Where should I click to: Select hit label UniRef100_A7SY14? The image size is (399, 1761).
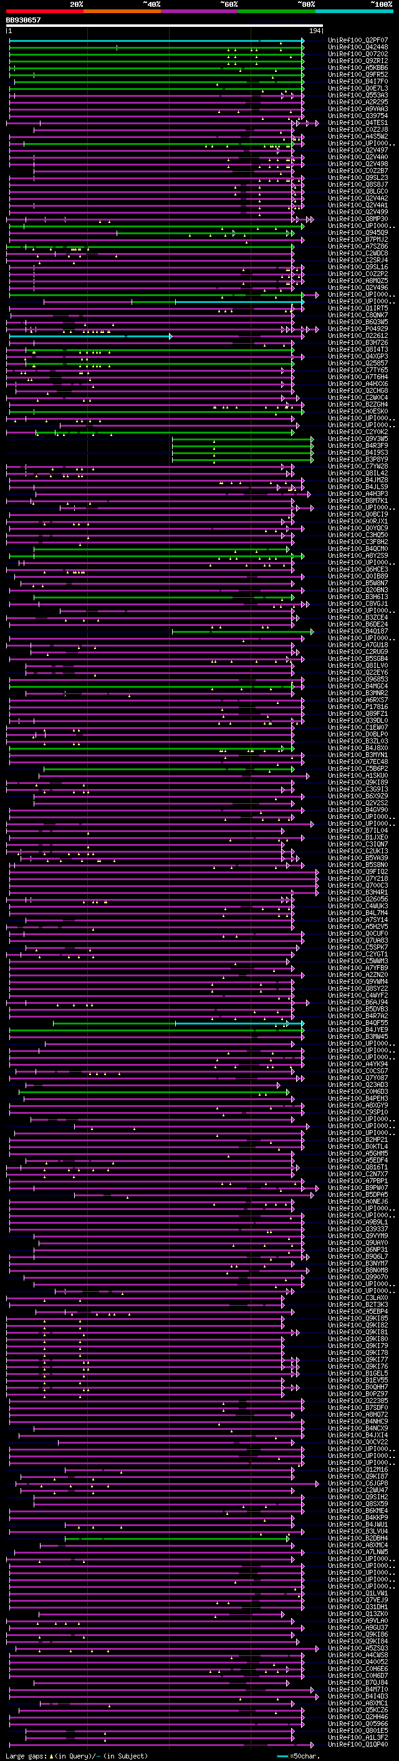click(x=358, y=920)
